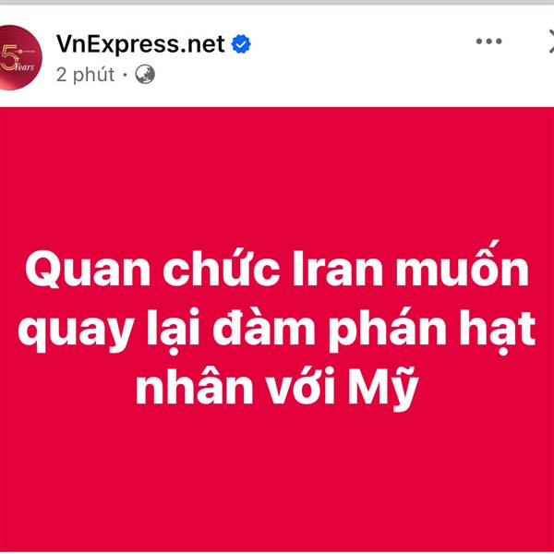
Task: Click the word "Quan" starting the headline
Action: tap(88, 270)
